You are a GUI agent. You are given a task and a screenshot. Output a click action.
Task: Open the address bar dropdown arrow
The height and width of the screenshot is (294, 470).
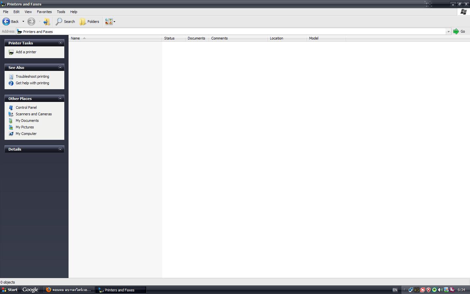click(x=448, y=31)
